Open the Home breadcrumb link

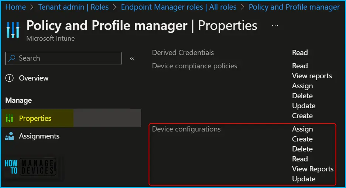click(16, 7)
